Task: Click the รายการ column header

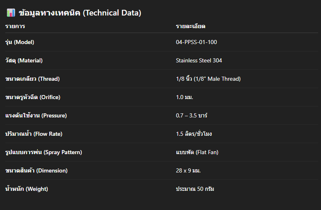Action: click(15, 27)
